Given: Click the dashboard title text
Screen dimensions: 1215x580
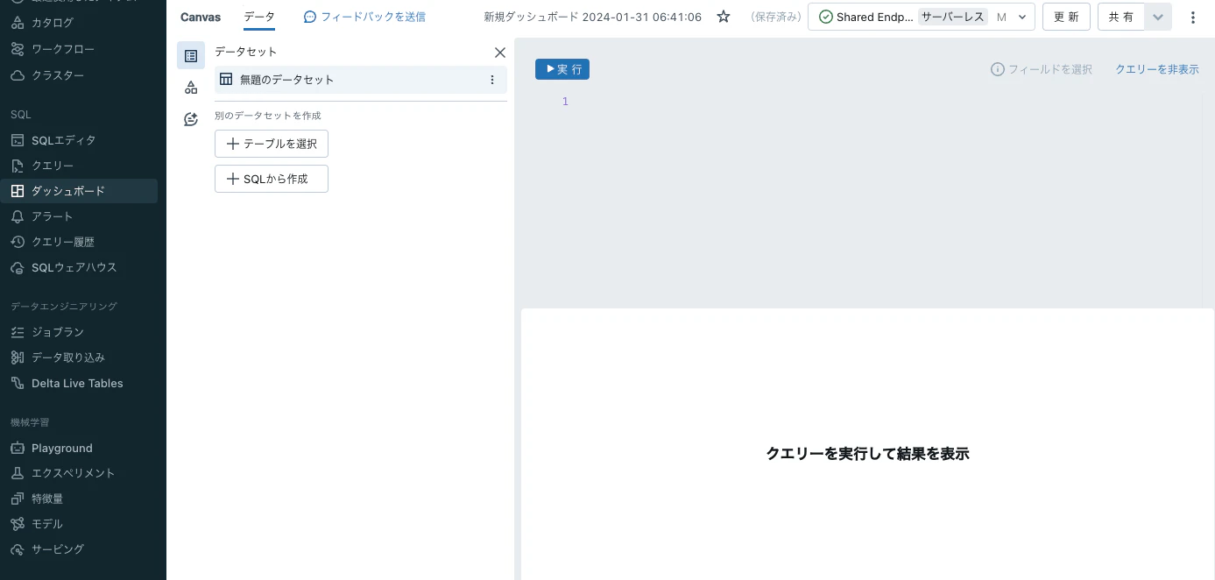Looking at the screenshot, I should pyautogui.click(x=593, y=17).
